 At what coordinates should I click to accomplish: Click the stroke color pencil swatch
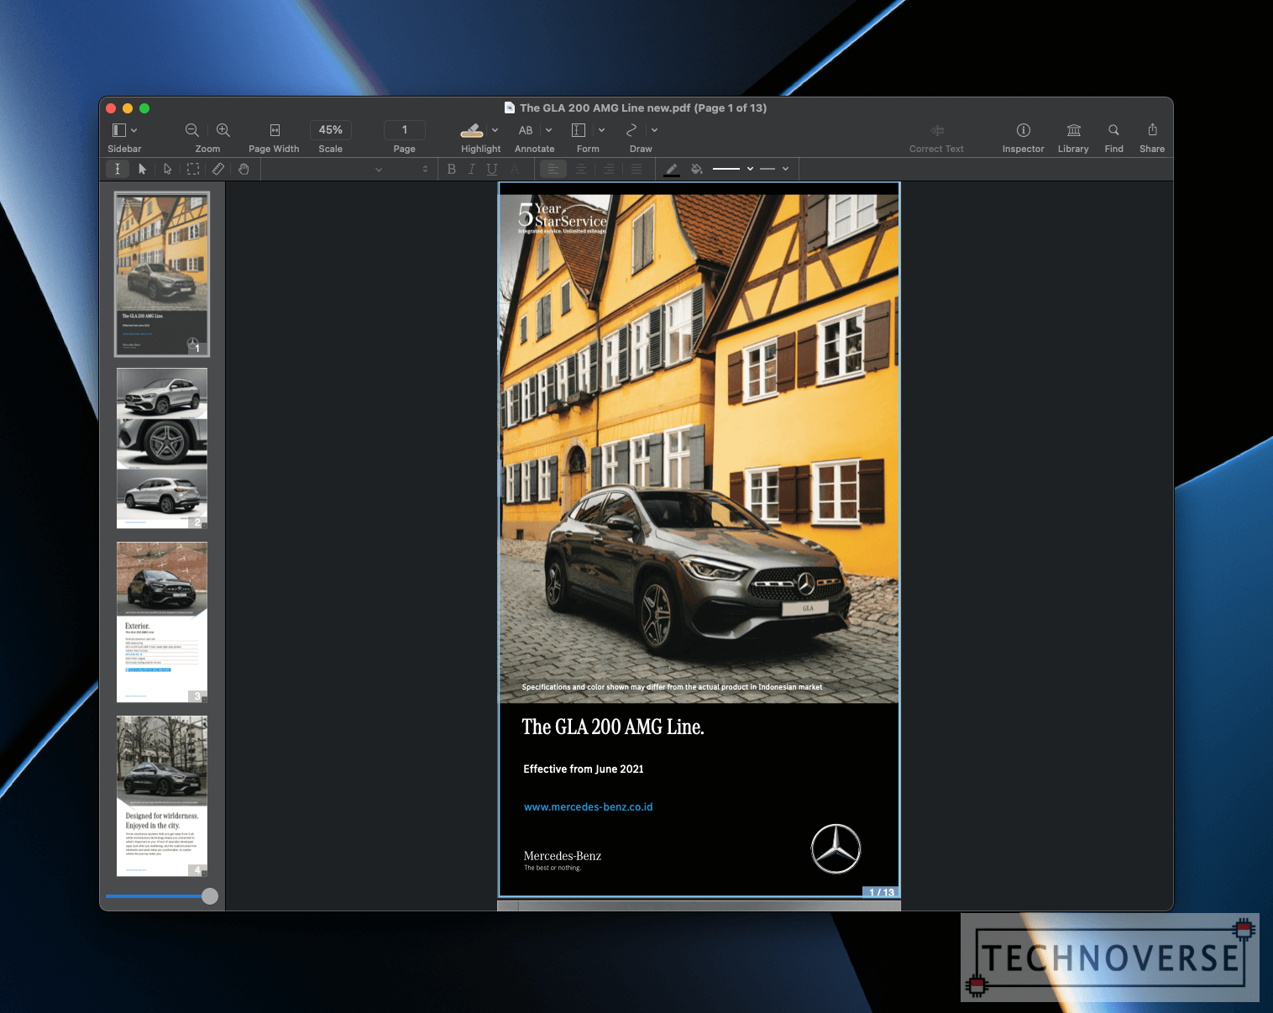coord(672,170)
